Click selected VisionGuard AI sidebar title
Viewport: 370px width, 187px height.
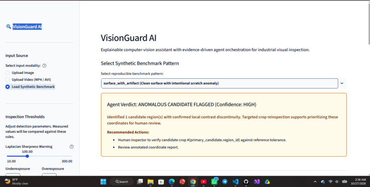[x=27, y=27]
